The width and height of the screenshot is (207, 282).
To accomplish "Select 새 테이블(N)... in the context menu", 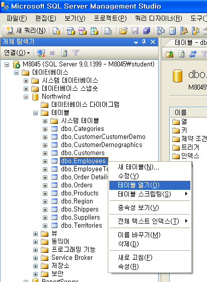I will click(x=150, y=167).
